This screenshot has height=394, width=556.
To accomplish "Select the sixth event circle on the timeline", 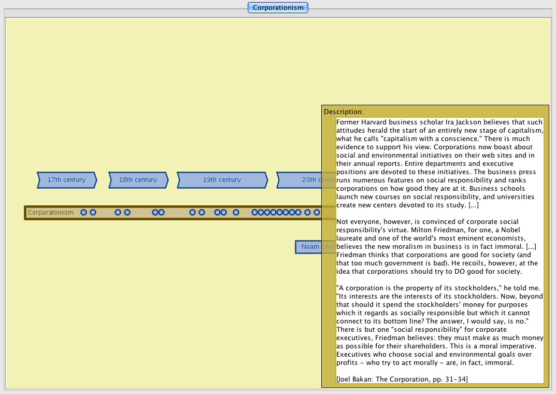I will (x=161, y=213).
